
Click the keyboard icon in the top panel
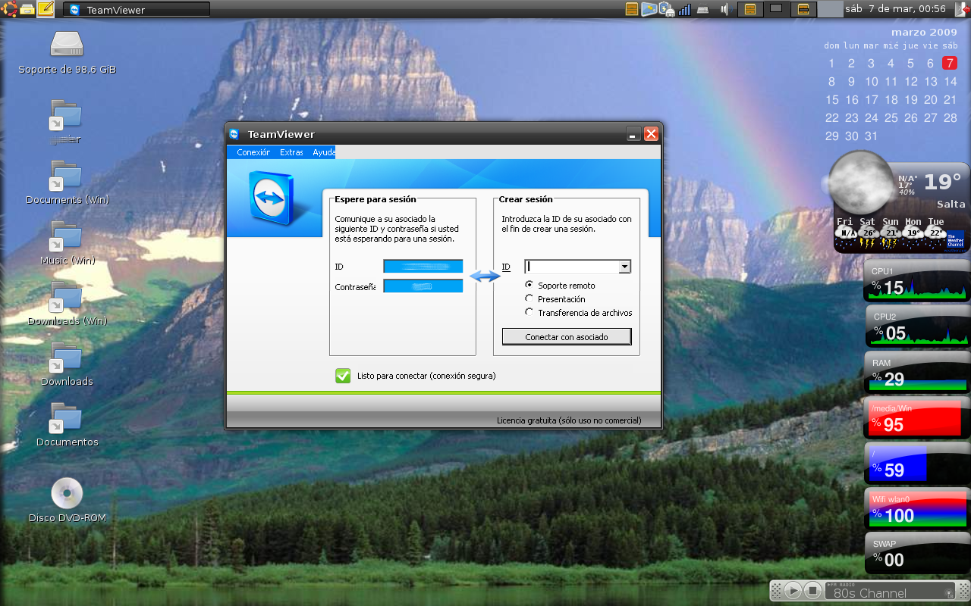tap(702, 9)
